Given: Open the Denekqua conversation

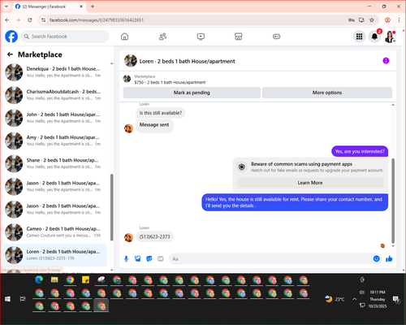Looking at the screenshot, I should pyautogui.click(x=55, y=72).
